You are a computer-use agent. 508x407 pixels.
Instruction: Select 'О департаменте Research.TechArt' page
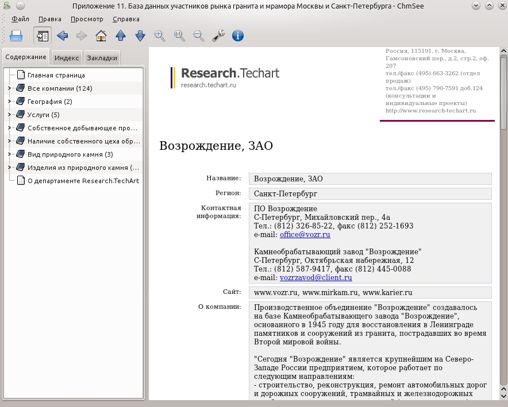click(83, 181)
